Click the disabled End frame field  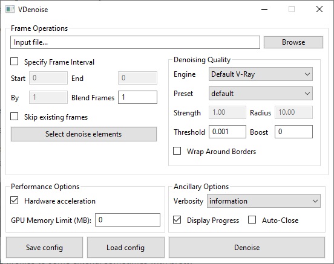tap(137, 78)
